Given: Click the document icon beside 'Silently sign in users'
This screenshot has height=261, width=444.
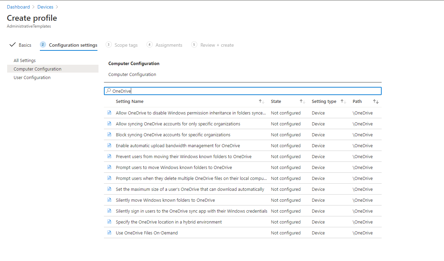Looking at the screenshot, I should (x=109, y=211).
